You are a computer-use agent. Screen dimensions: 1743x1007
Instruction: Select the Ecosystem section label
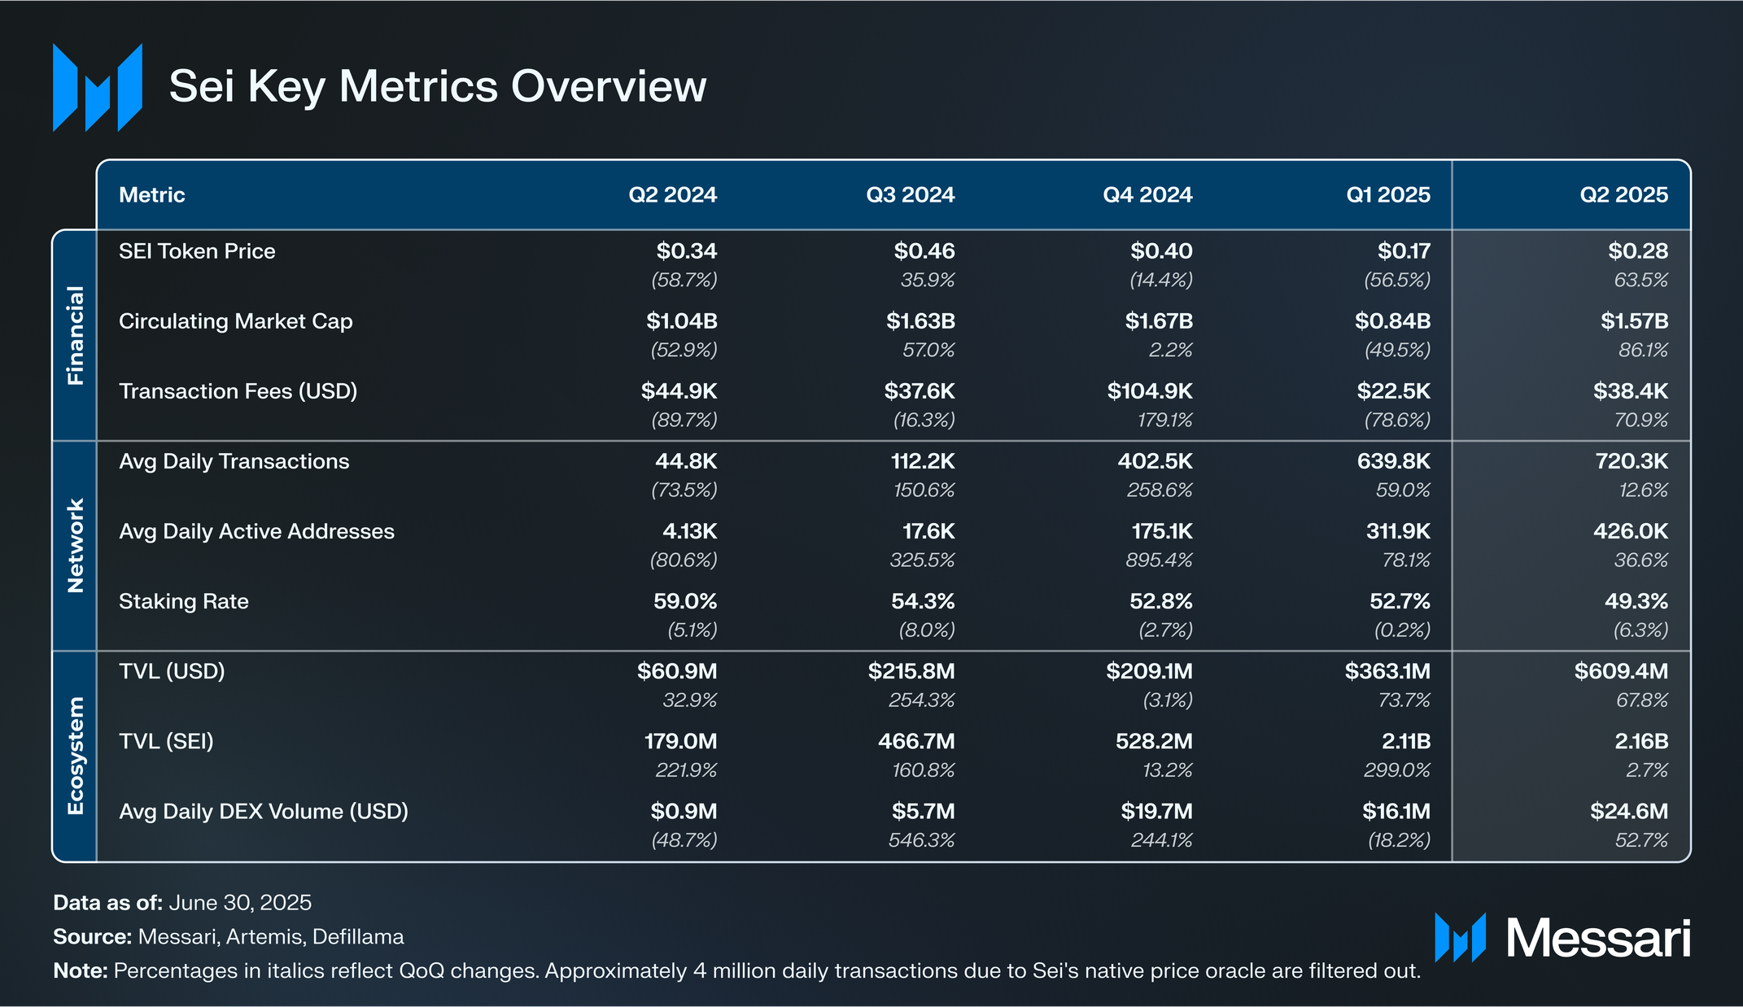(x=75, y=756)
